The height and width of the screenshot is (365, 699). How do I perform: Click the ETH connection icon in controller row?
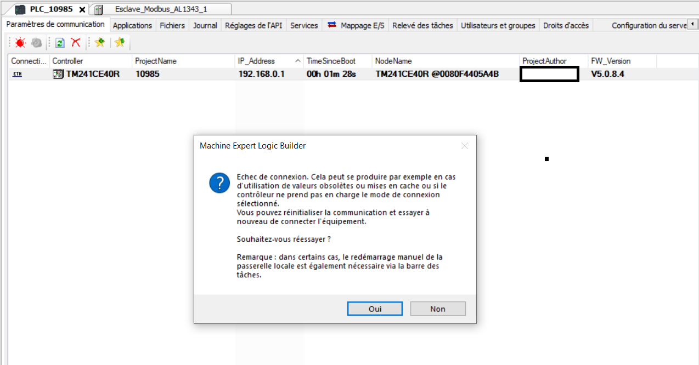(x=17, y=74)
